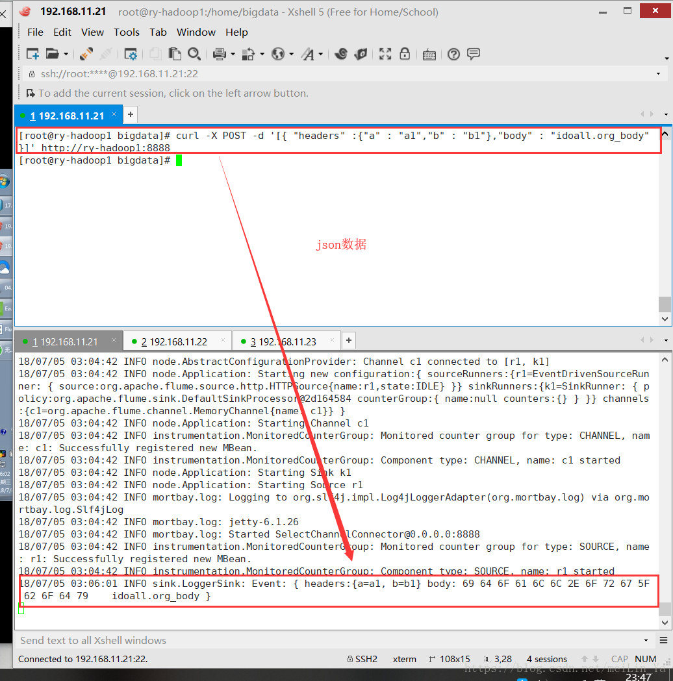
Task: Click the 108x15 terminal size status entry
Action: pyautogui.click(x=450, y=660)
